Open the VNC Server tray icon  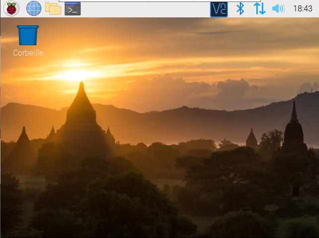(219, 9)
